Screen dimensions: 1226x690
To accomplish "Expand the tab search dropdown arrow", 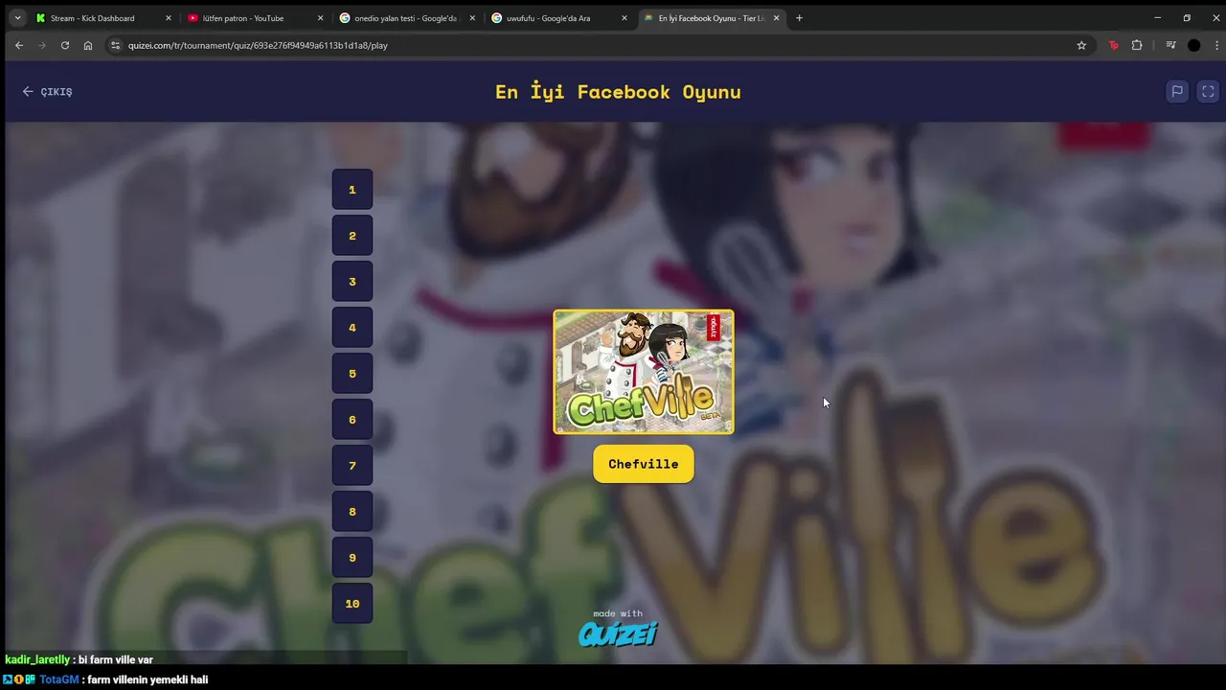I will click(x=17, y=17).
